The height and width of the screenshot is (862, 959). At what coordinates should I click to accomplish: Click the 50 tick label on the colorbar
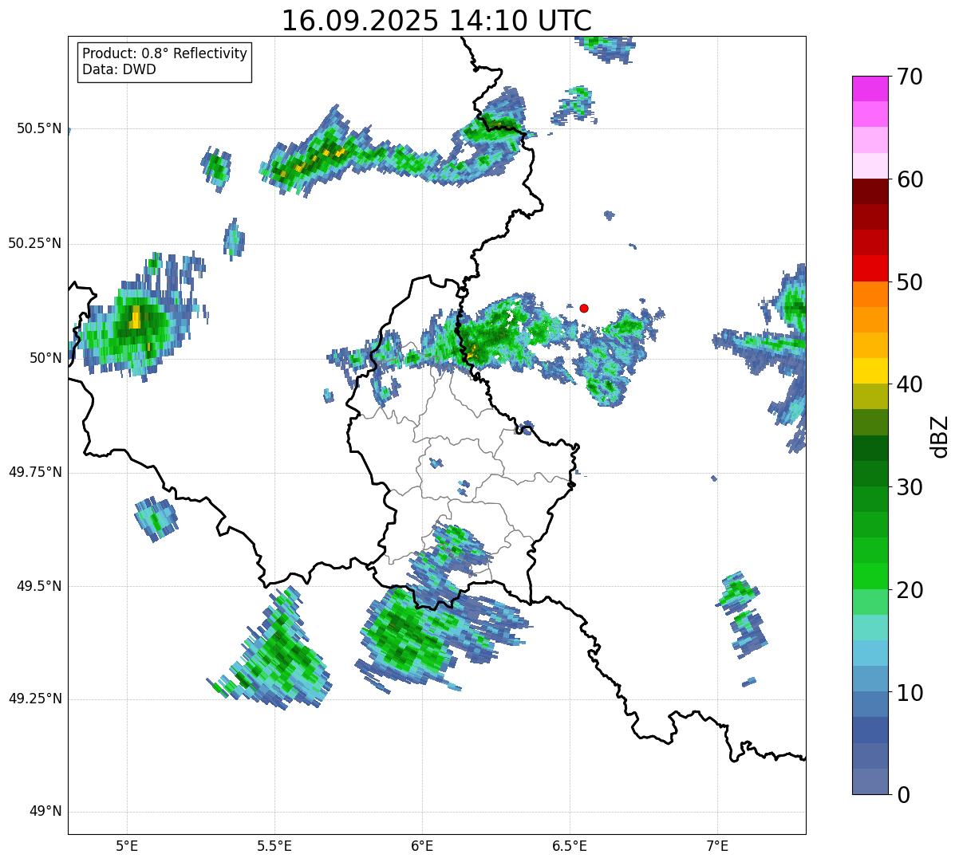click(x=910, y=282)
